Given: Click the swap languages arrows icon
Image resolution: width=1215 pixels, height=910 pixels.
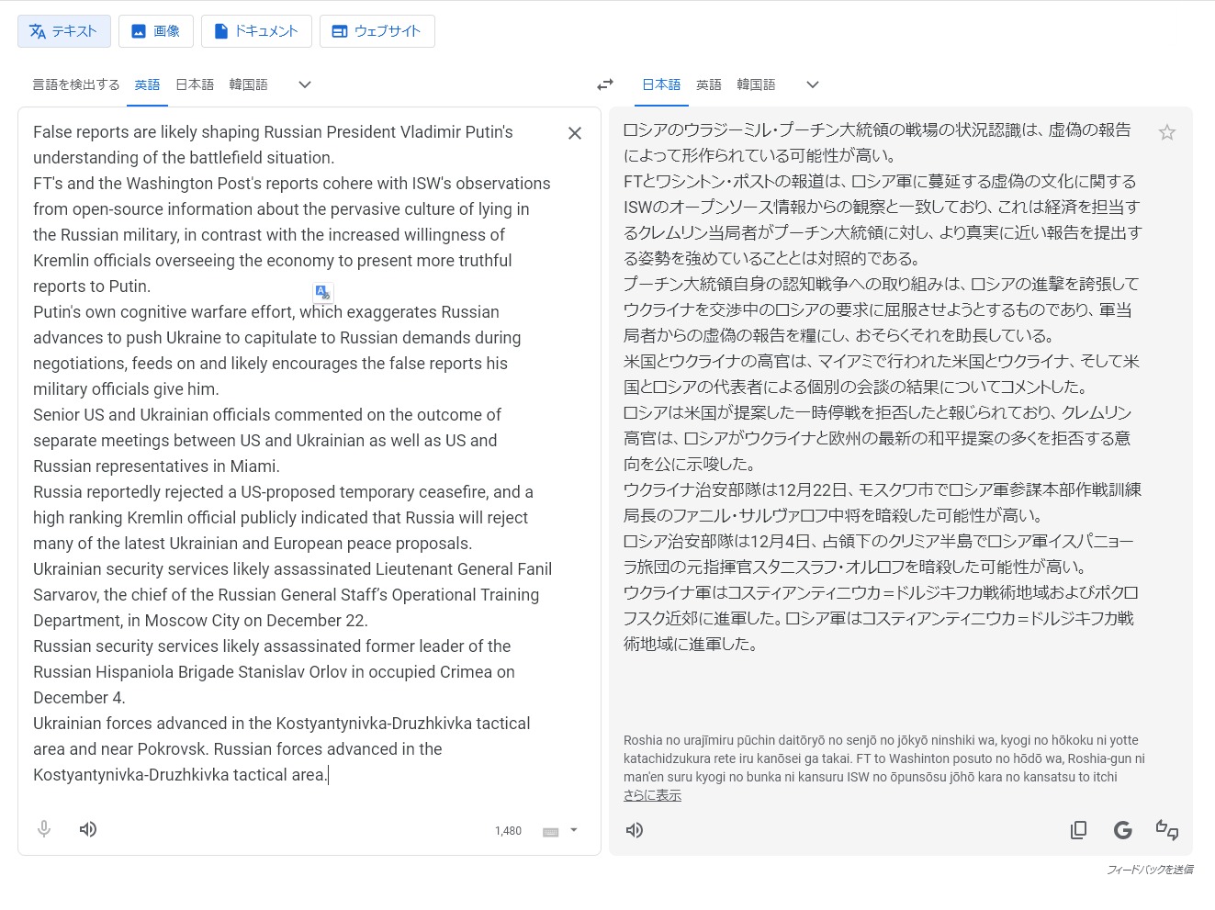Looking at the screenshot, I should (604, 84).
